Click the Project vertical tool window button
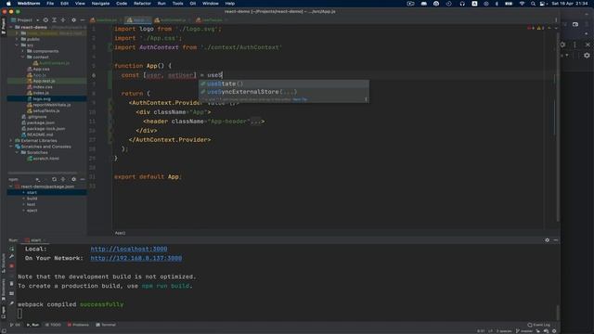 click(4, 26)
